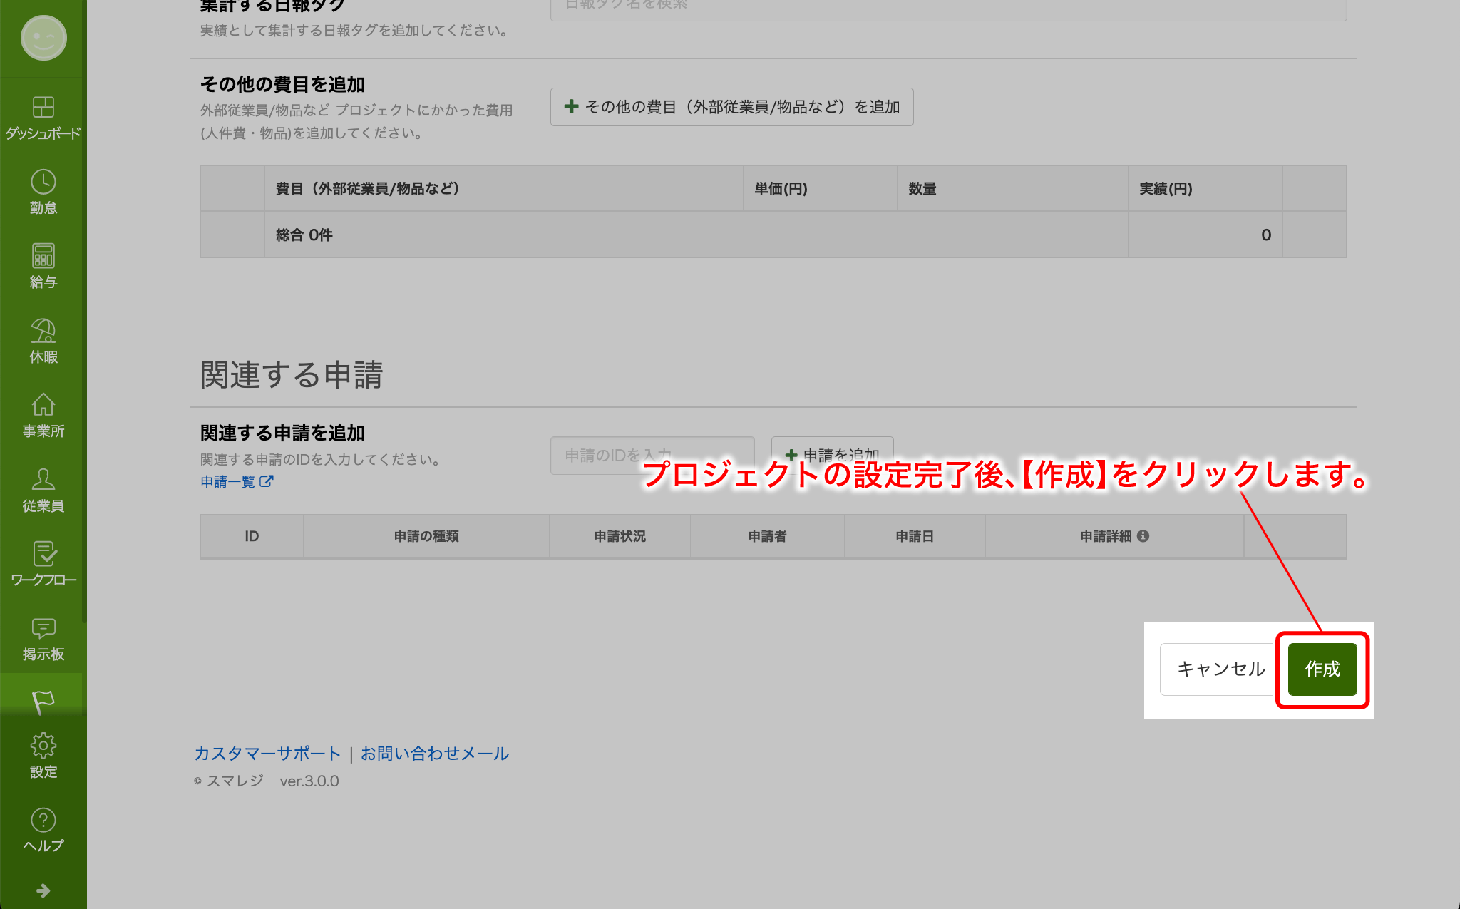Open the 設定 gear icon
1460x909 pixels.
click(x=43, y=746)
